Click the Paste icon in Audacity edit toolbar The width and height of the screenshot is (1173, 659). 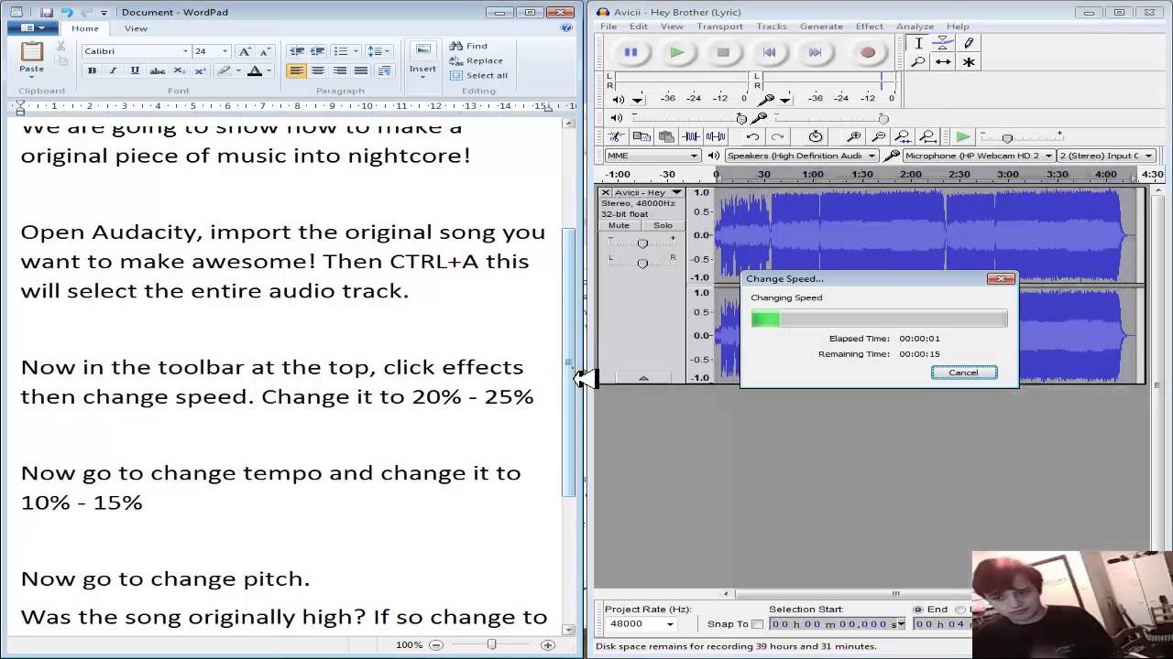coord(666,136)
